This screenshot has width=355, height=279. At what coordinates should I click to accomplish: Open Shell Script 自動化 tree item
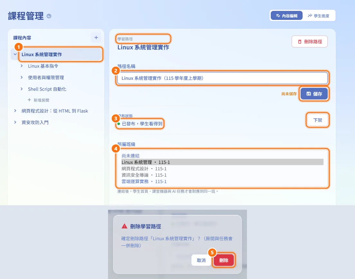pos(47,89)
